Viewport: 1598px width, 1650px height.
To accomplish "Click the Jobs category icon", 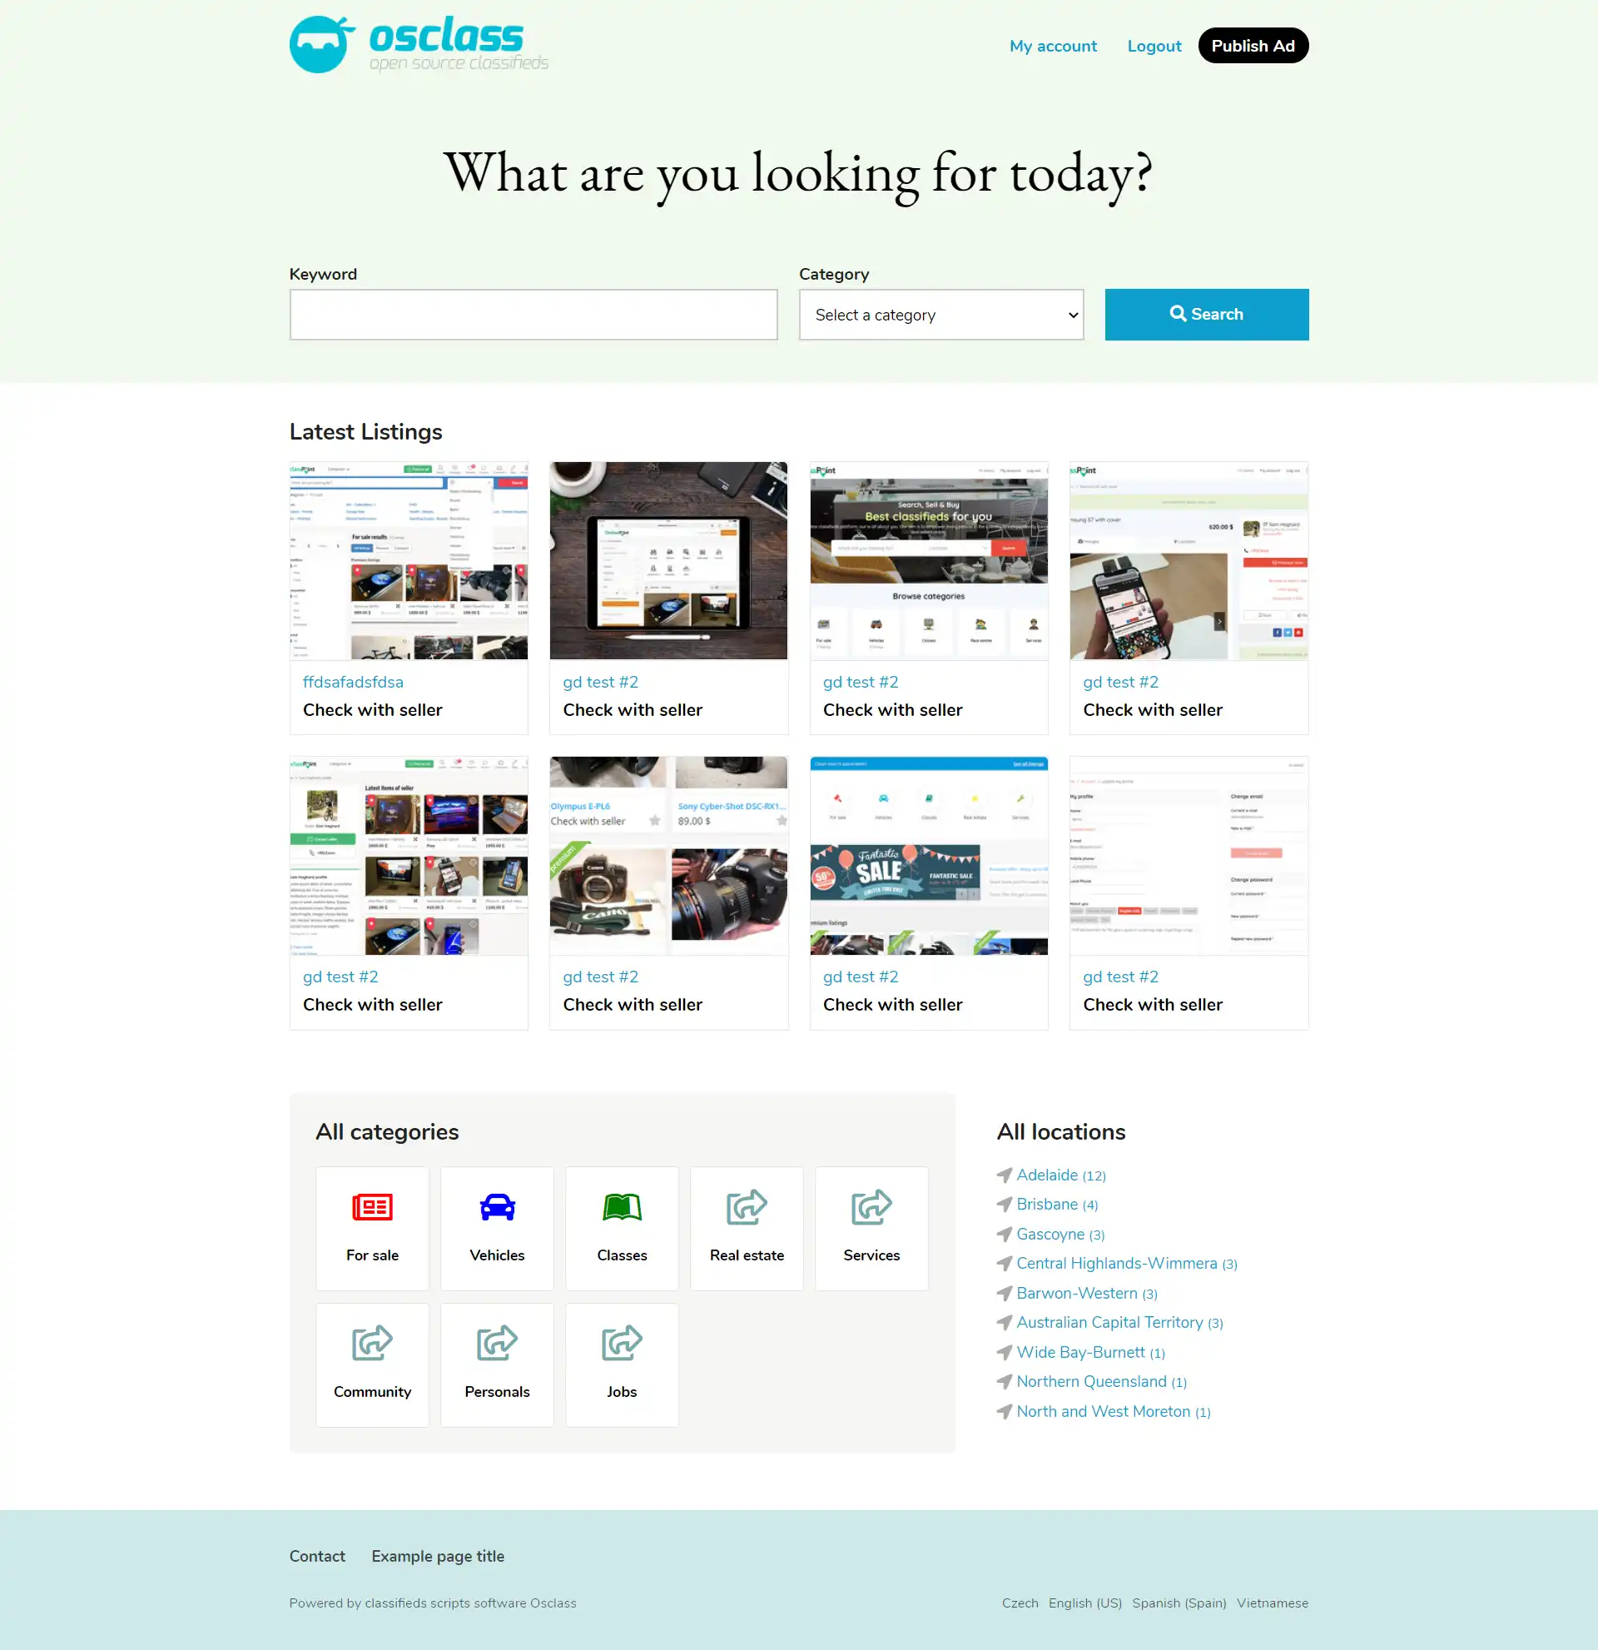I will coord(620,1344).
